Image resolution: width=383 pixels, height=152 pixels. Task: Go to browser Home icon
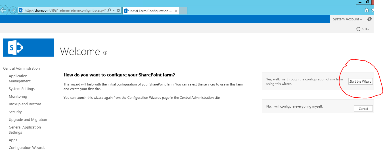367,10
